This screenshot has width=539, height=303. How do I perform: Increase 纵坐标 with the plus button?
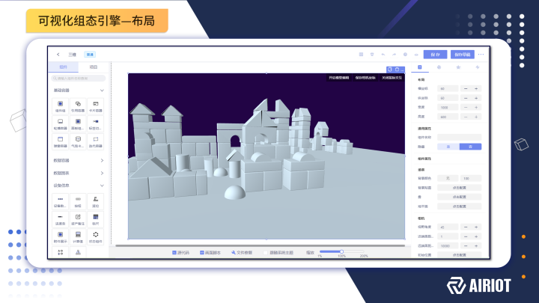pos(476,98)
